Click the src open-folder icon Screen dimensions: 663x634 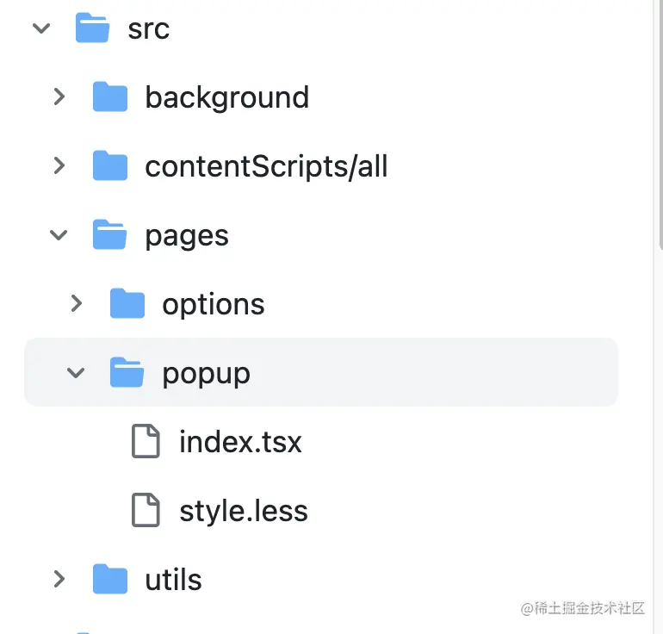pos(92,28)
